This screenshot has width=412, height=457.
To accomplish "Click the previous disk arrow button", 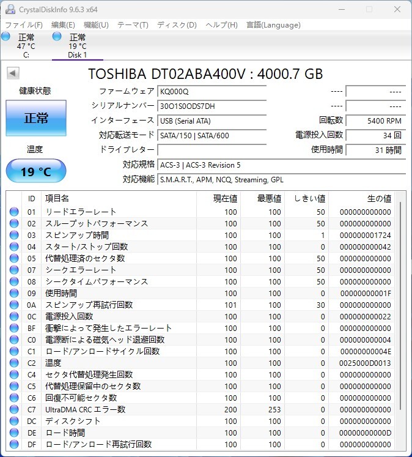I will click(x=13, y=73).
